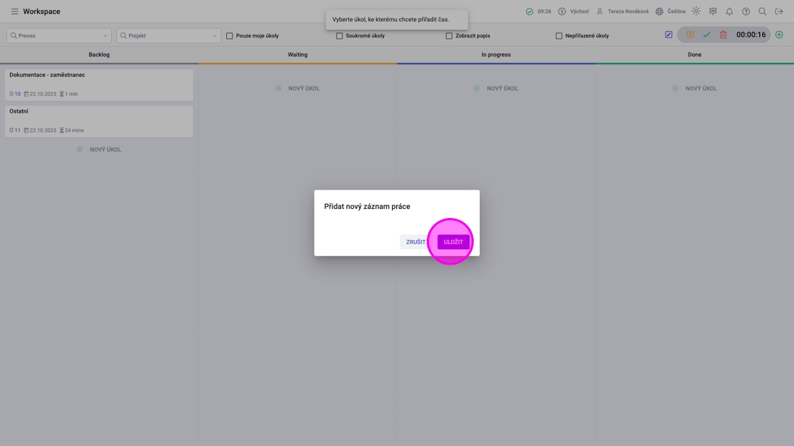Click the logout icon

(779, 11)
